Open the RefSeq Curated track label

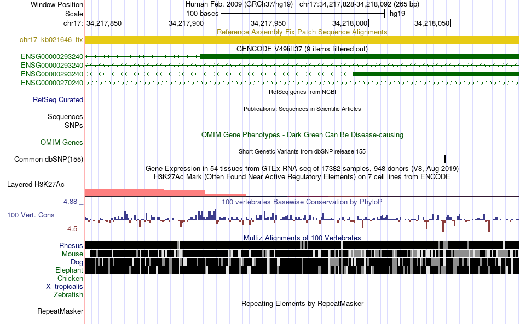[x=57, y=99]
